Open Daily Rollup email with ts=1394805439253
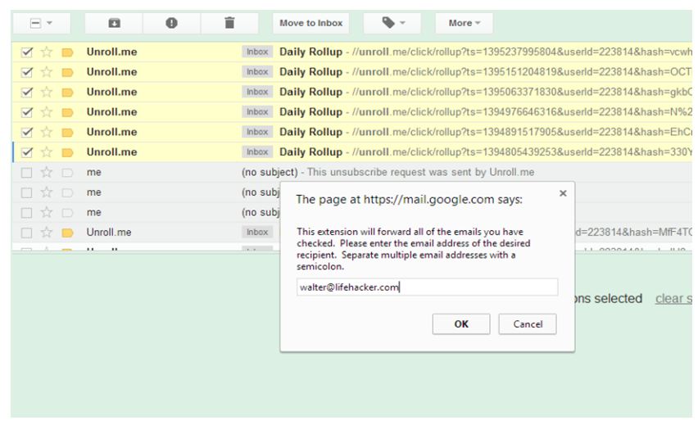 (x=485, y=152)
